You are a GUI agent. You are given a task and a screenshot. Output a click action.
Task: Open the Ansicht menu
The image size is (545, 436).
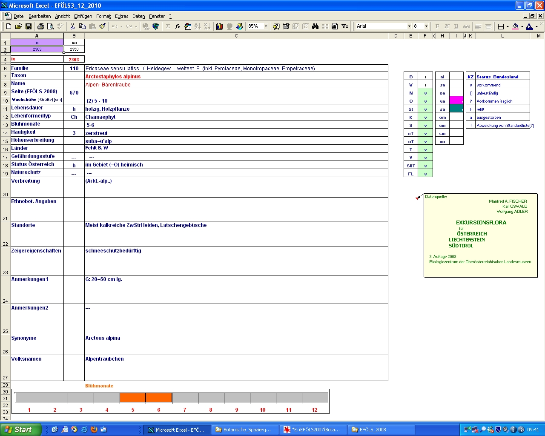(x=62, y=16)
